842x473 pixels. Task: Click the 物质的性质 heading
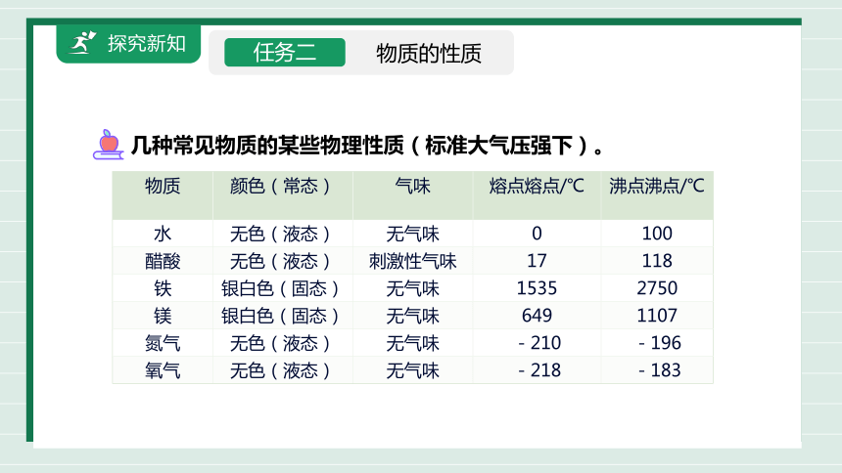[429, 54]
